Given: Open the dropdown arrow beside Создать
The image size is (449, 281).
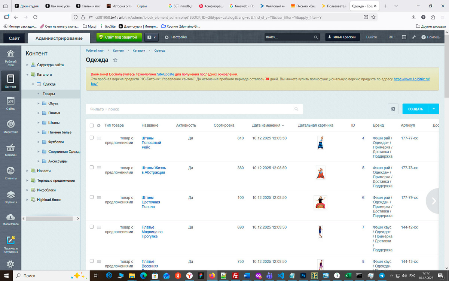Looking at the screenshot, I should click(434, 109).
